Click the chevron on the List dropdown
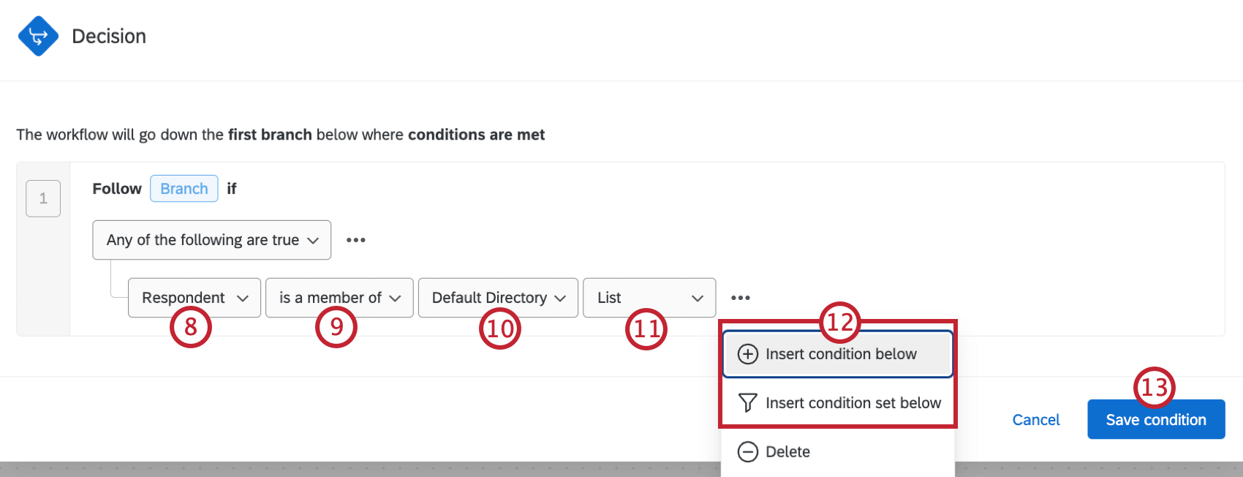Screen dimensions: 1243x477 [698, 298]
